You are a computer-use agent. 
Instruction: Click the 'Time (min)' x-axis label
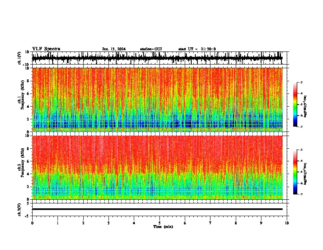point(163,227)
